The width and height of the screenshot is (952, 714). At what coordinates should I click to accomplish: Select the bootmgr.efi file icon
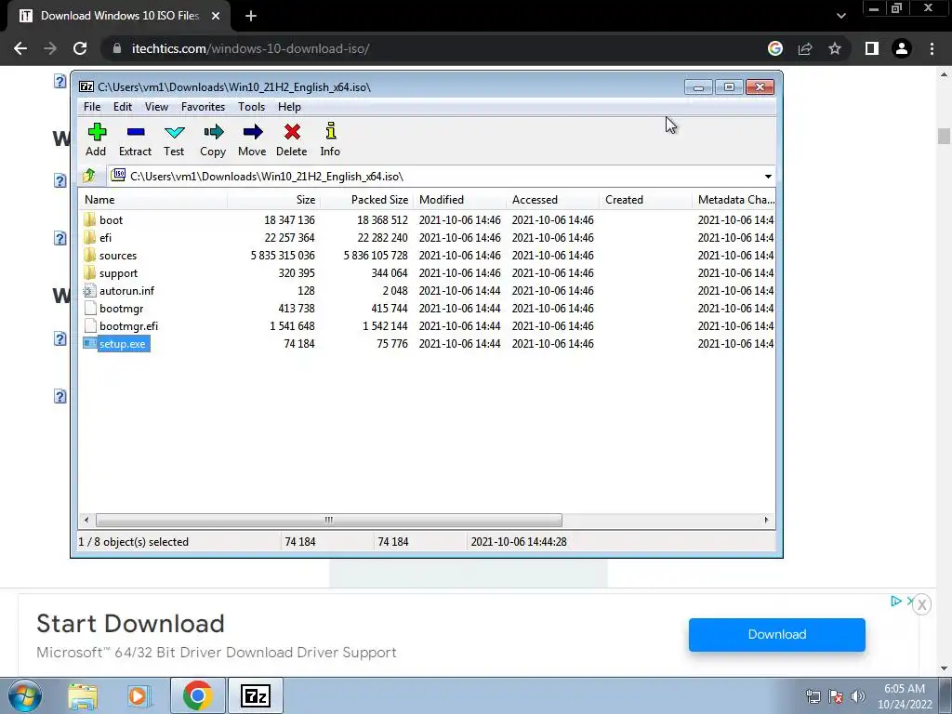(90, 325)
